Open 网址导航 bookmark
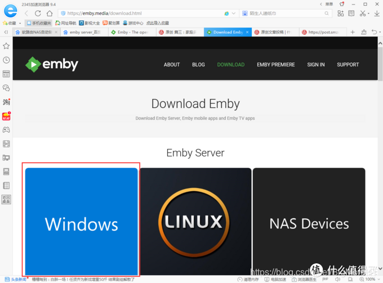This screenshot has width=383, height=283. coord(66,23)
